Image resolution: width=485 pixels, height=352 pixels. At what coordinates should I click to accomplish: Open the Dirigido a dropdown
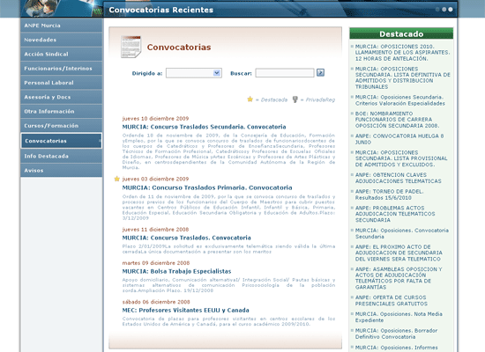point(194,73)
